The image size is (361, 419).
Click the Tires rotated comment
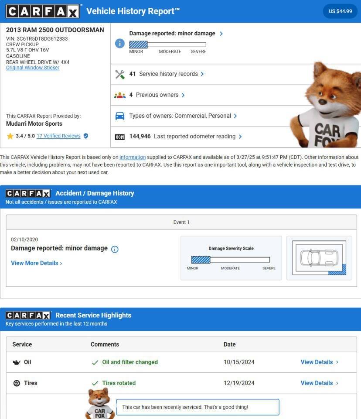(x=119, y=383)
